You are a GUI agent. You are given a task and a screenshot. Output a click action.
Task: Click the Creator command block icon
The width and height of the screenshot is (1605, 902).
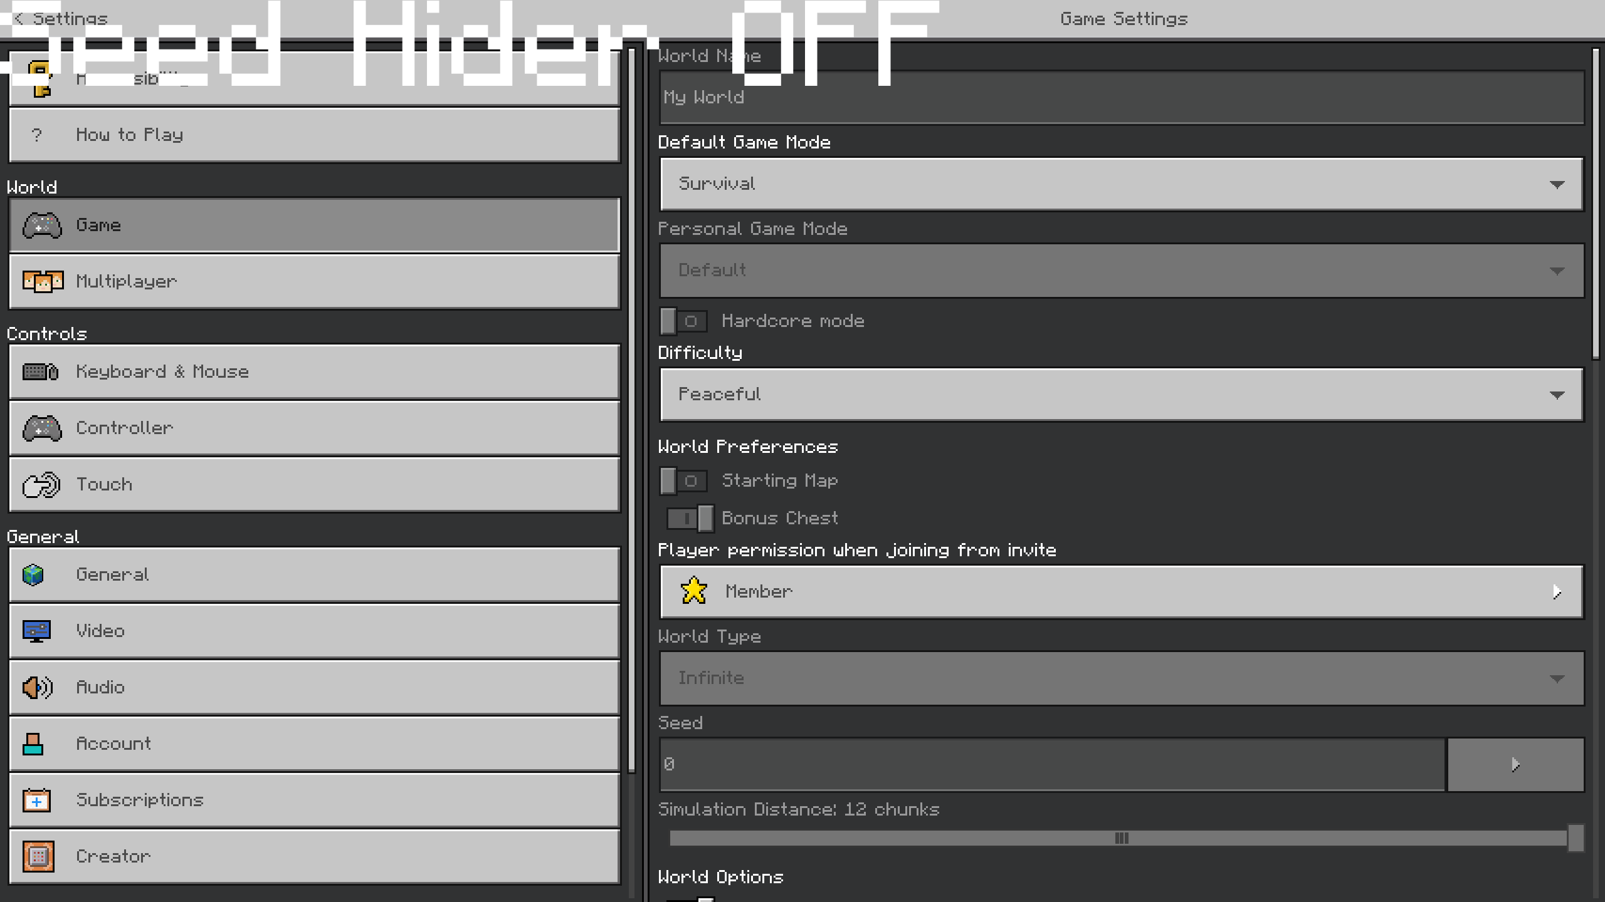click(x=38, y=856)
